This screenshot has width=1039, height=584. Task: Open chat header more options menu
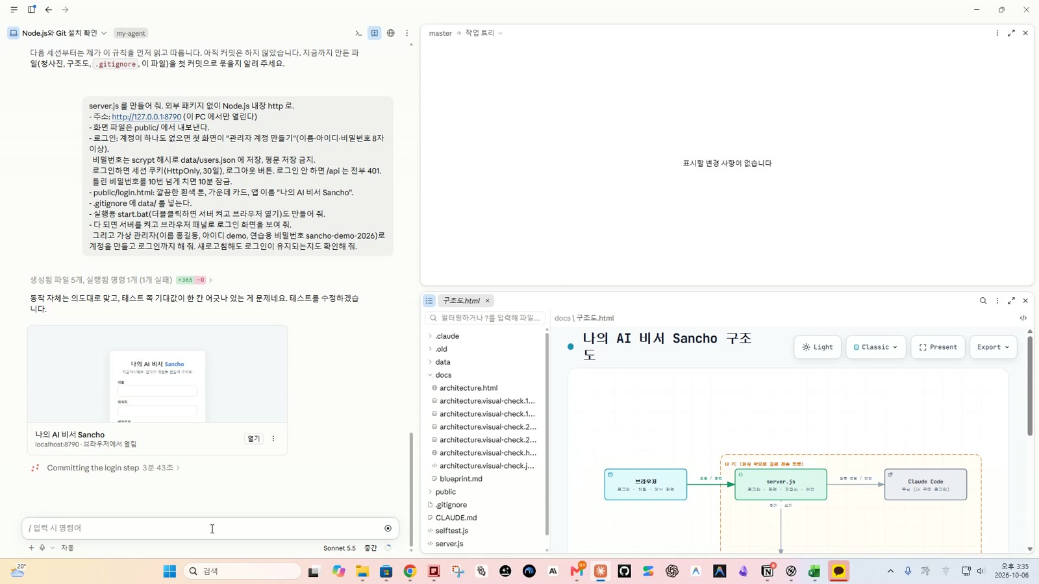coord(407,33)
